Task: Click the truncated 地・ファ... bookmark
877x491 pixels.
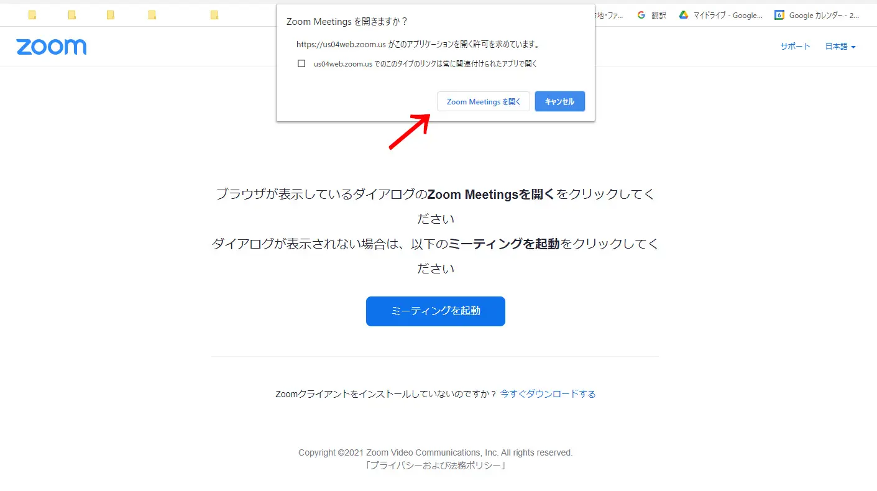Action: coord(609,15)
